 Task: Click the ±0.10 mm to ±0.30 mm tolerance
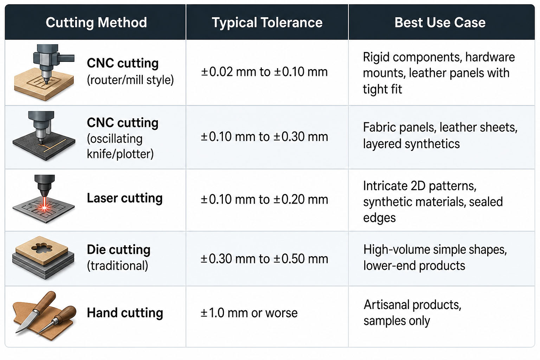[x=264, y=136]
